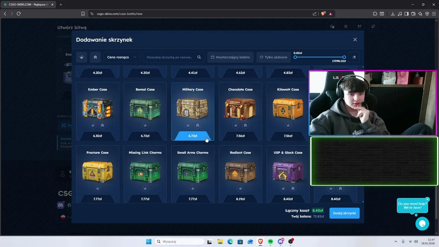Image resolution: width=439 pixels, height=247 pixels.
Task: Click the eraser reset filters icon
Action: coord(354,57)
